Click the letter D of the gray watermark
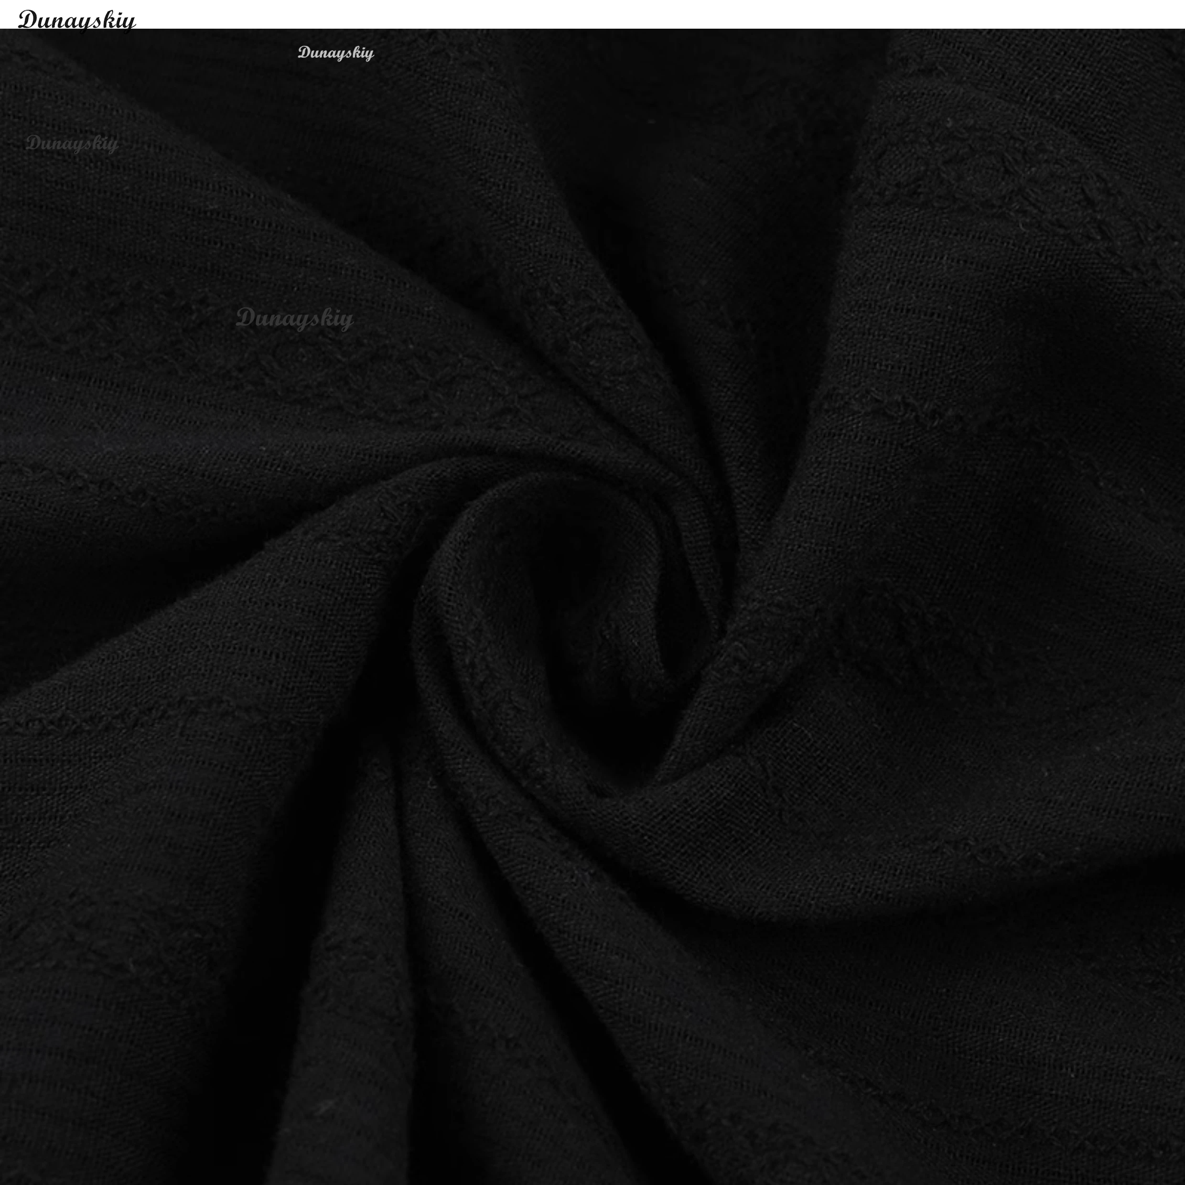The width and height of the screenshot is (1185, 1185). click(245, 317)
